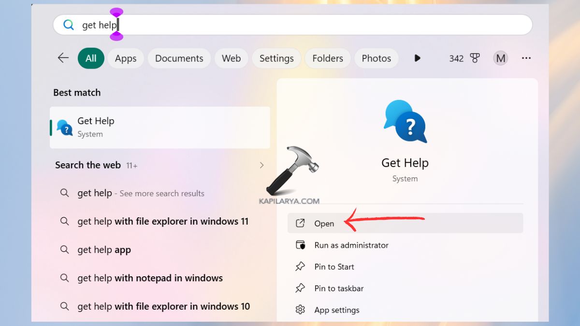Viewport: 580px width, 326px height.
Task: Click the Microsoft Rewards trophy icon
Action: 475,58
